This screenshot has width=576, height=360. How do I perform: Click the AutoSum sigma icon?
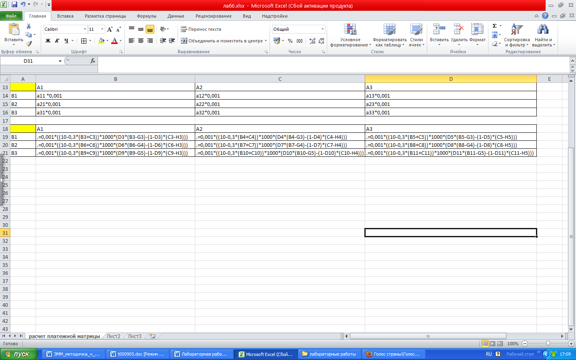495,26
